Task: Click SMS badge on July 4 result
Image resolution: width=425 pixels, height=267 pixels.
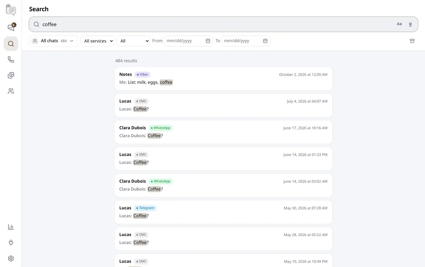Action: pos(141,101)
